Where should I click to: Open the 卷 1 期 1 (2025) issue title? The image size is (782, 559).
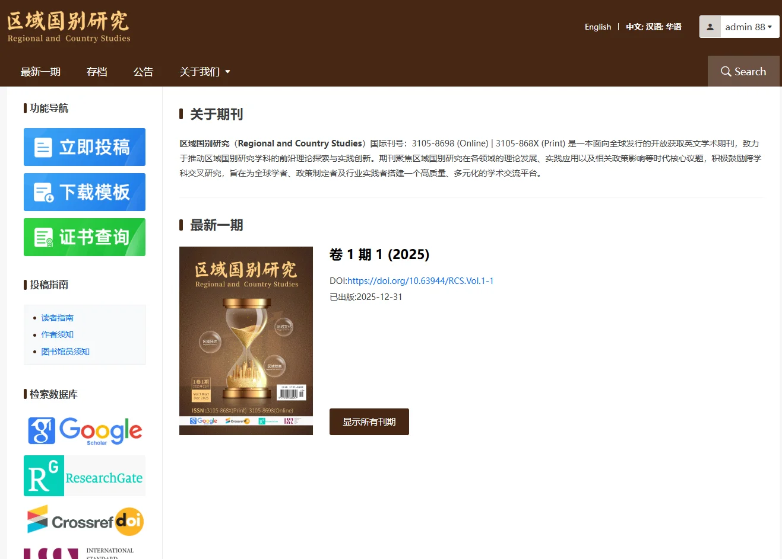[x=379, y=254]
